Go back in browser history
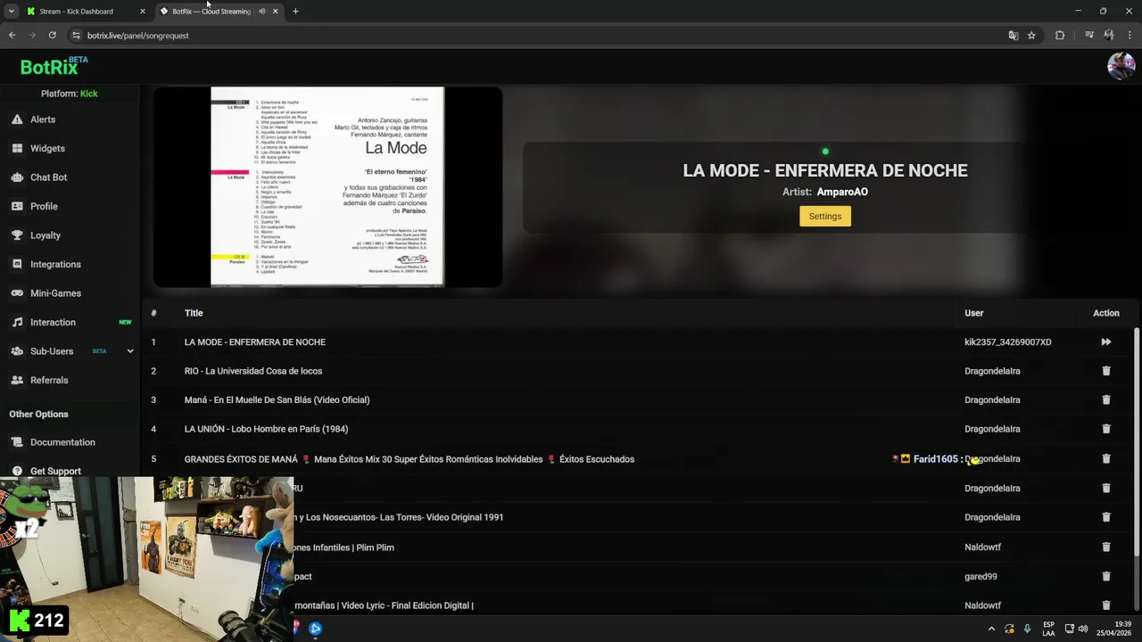 [12, 36]
